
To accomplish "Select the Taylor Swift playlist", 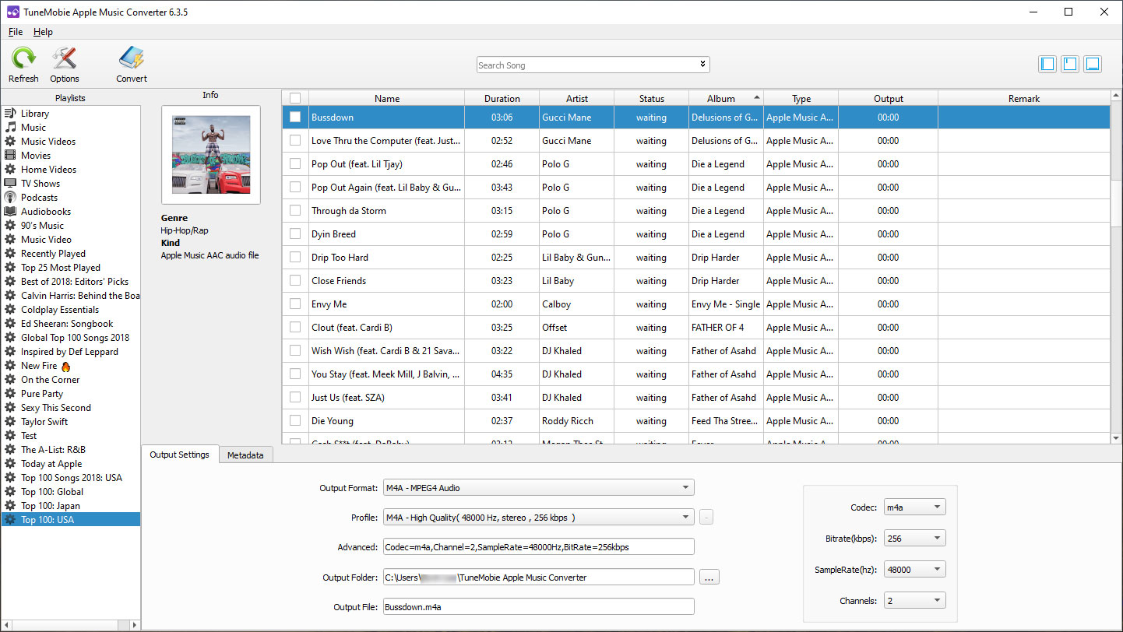I will click(44, 422).
